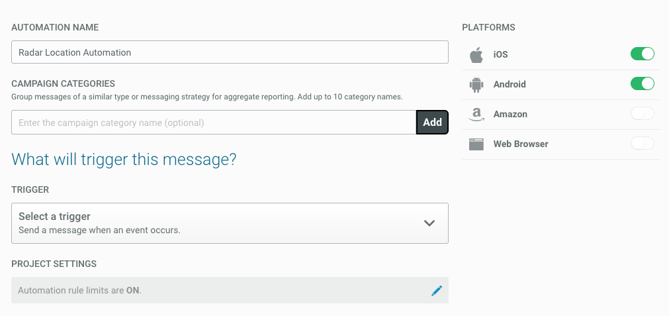Select the Android platform label
The width and height of the screenshot is (669, 316).
[x=510, y=84]
